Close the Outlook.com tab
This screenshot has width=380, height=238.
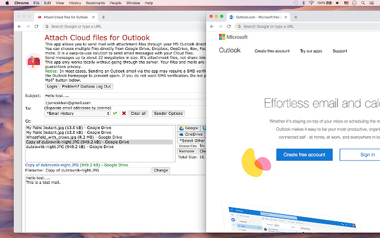click(x=286, y=17)
